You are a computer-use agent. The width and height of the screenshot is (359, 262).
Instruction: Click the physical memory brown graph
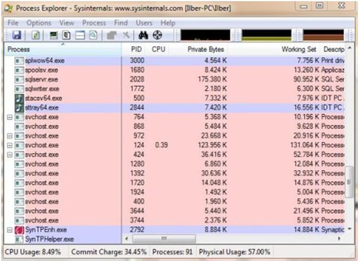coord(323,35)
